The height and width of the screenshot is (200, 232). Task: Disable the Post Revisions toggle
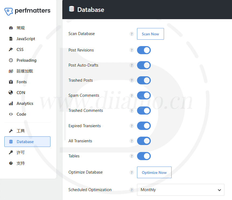click(144, 50)
